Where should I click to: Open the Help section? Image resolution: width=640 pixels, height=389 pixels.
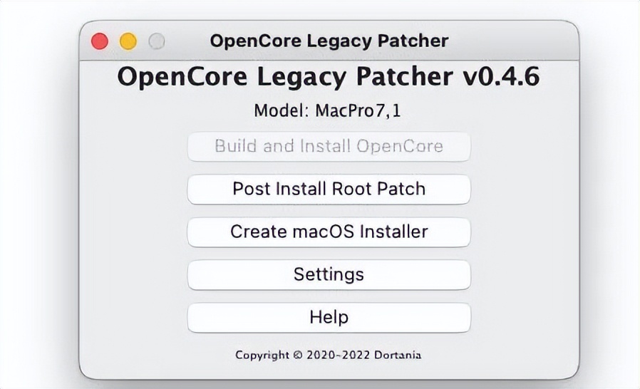point(329,318)
